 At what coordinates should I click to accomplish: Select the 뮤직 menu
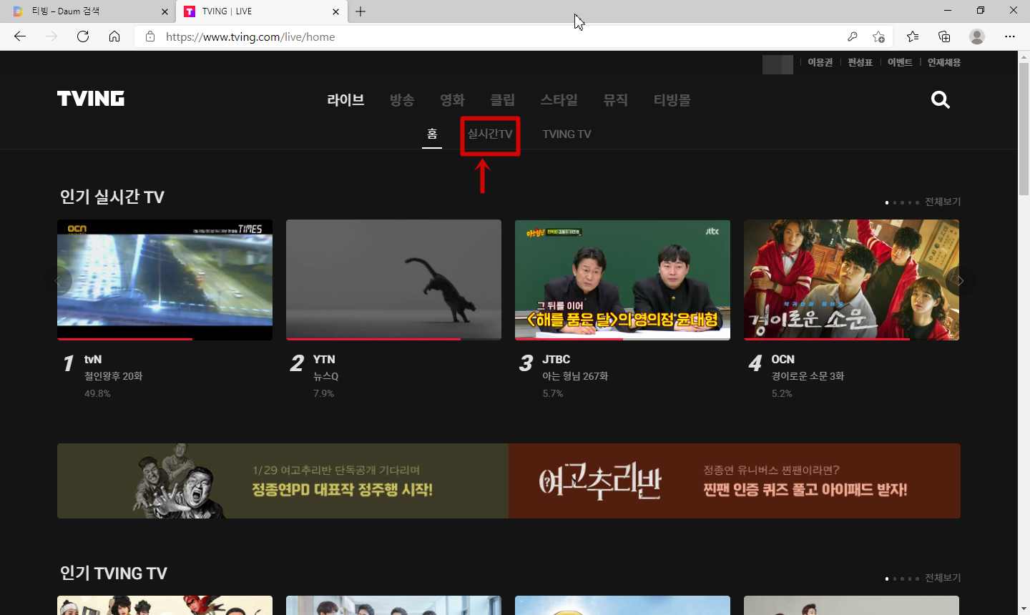[615, 100]
